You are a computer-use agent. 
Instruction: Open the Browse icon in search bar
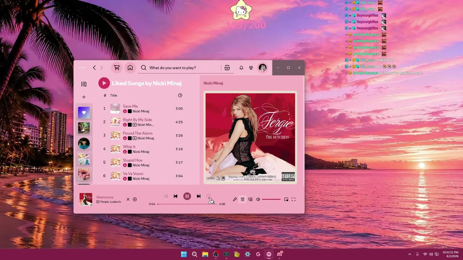point(227,68)
